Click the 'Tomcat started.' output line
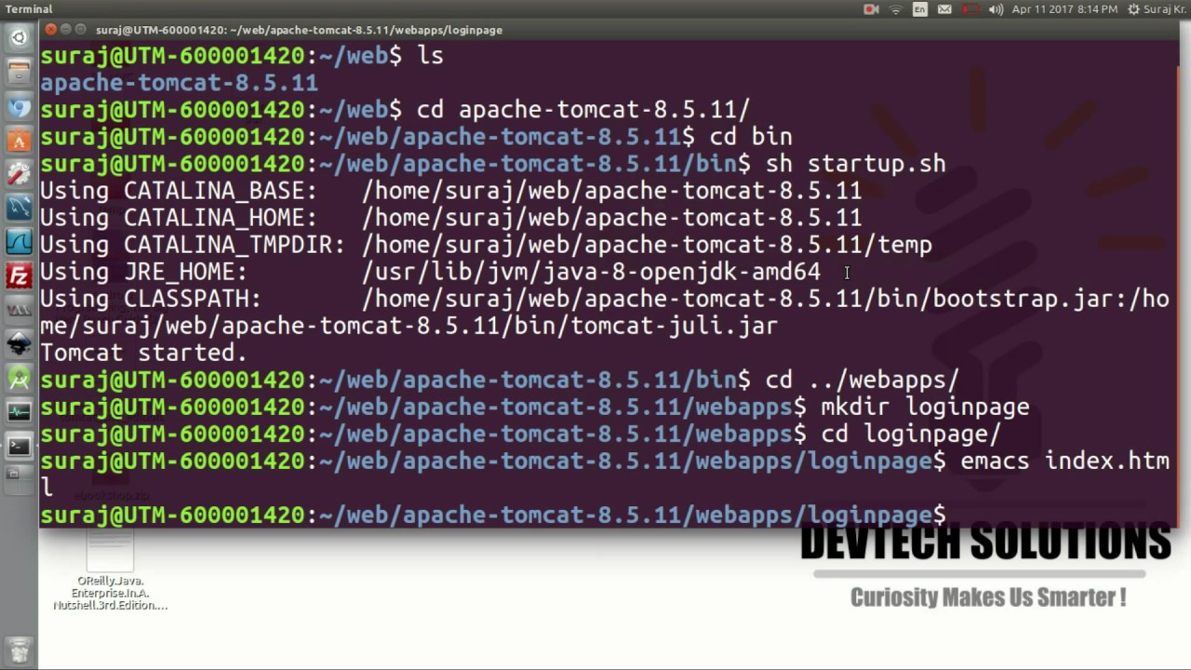 143,353
